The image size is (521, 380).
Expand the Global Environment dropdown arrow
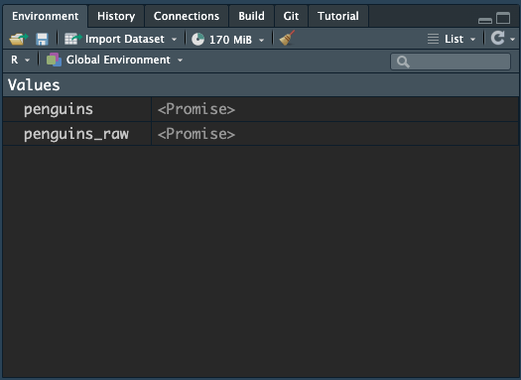click(180, 61)
